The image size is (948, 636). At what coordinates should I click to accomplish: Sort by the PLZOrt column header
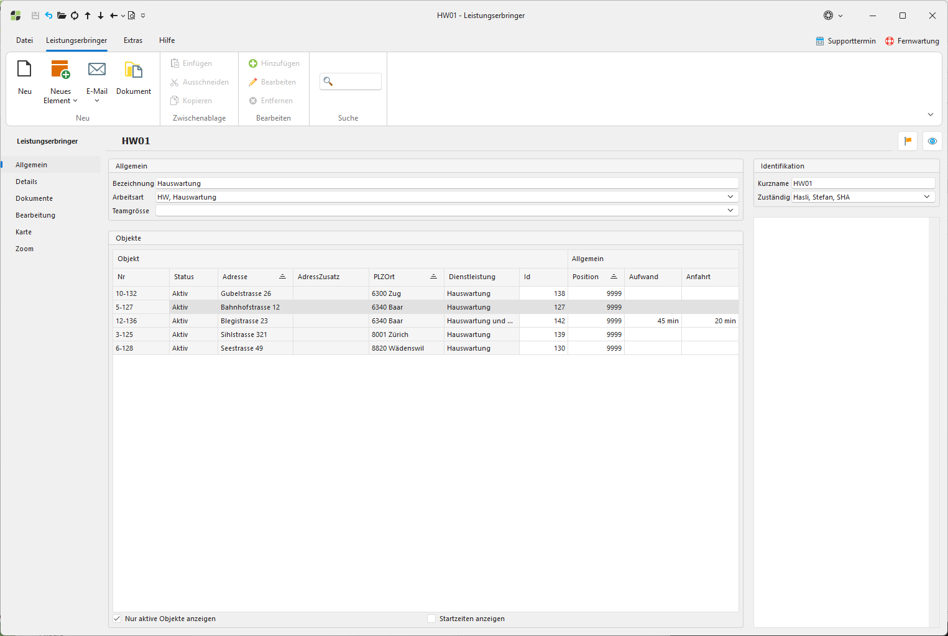(x=407, y=277)
